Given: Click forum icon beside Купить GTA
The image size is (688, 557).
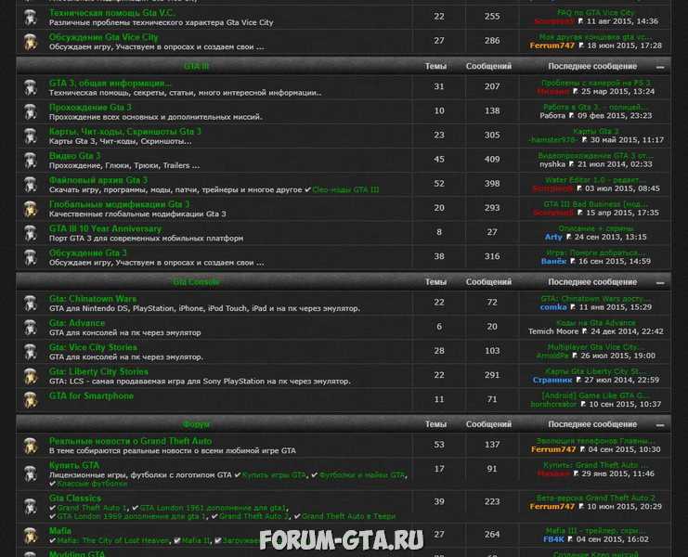Looking at the screenshot, I should point(31,474).
